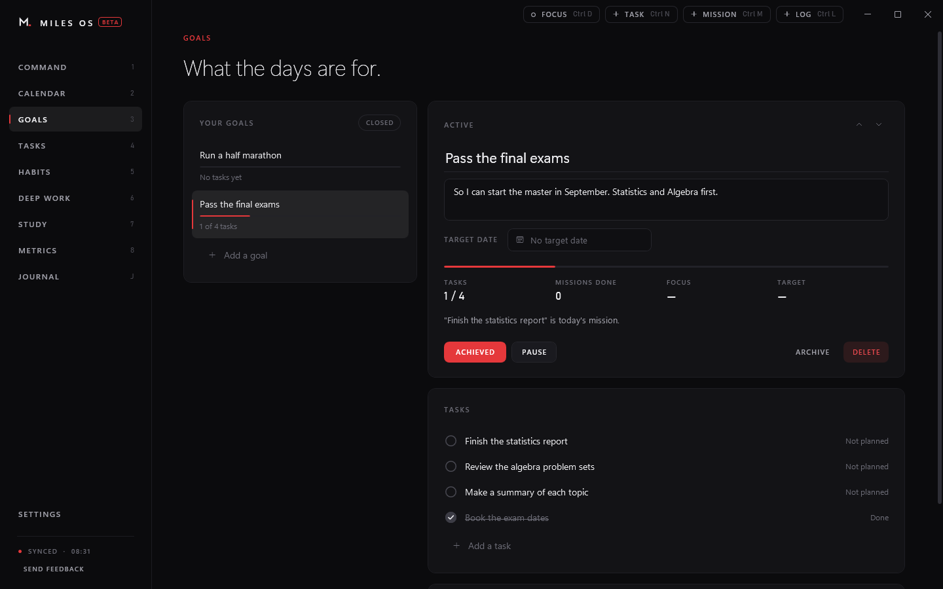Click Not planned for Make a summary task

tap(866, 492)
